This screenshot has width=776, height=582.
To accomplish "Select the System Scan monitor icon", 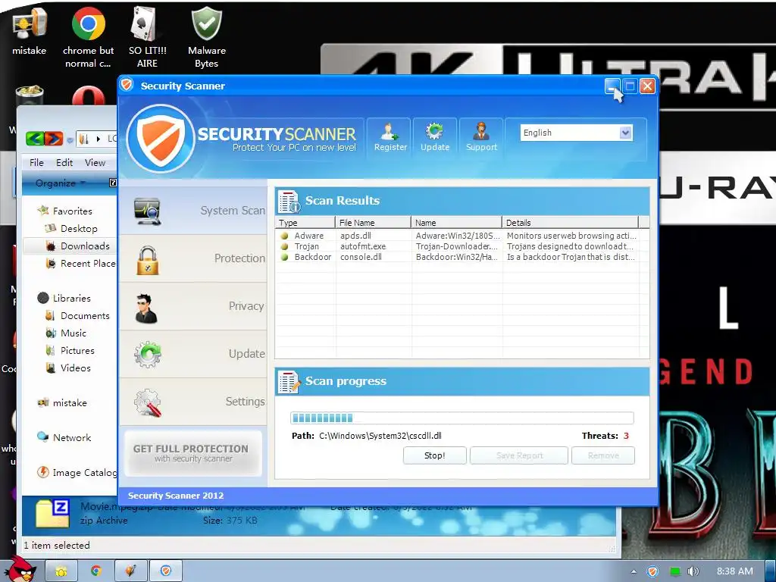I will pyautogui.click(x=148, y=211).
